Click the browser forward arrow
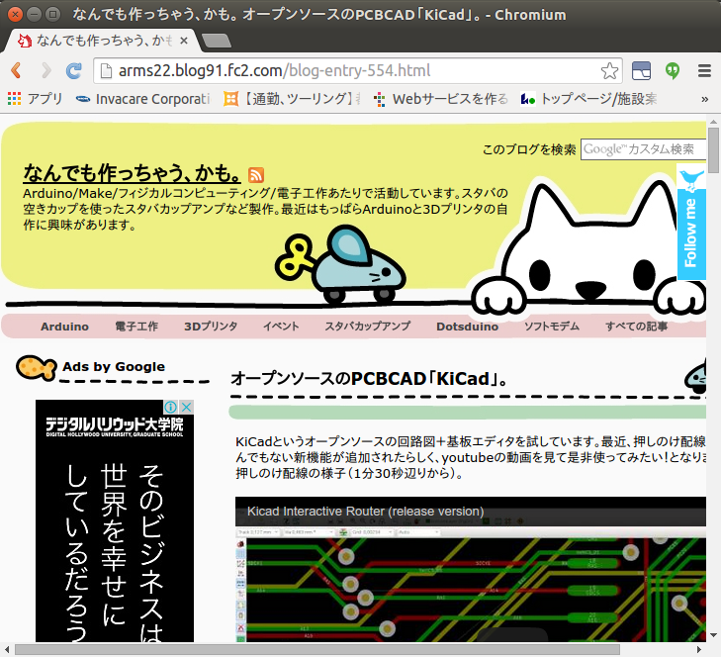The height and width of the screenshot is (657, 721). (45, 70)
